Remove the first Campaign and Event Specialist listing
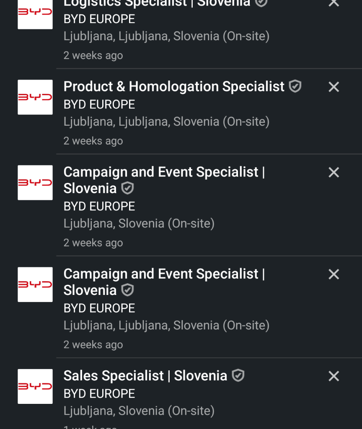Image resolution: width=362 pixels, height=429 pixels. 334,172
